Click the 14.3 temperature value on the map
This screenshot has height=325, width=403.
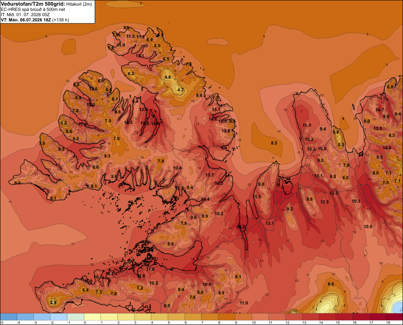click(x=219, y=183)
